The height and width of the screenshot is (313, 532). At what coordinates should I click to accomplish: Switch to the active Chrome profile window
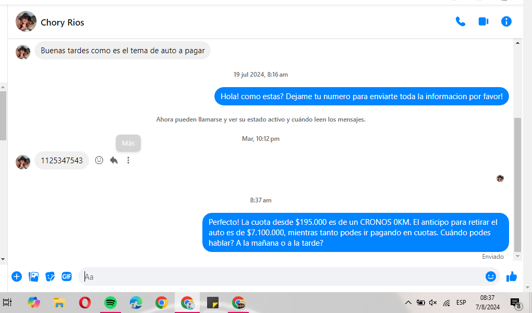[187, 303]
